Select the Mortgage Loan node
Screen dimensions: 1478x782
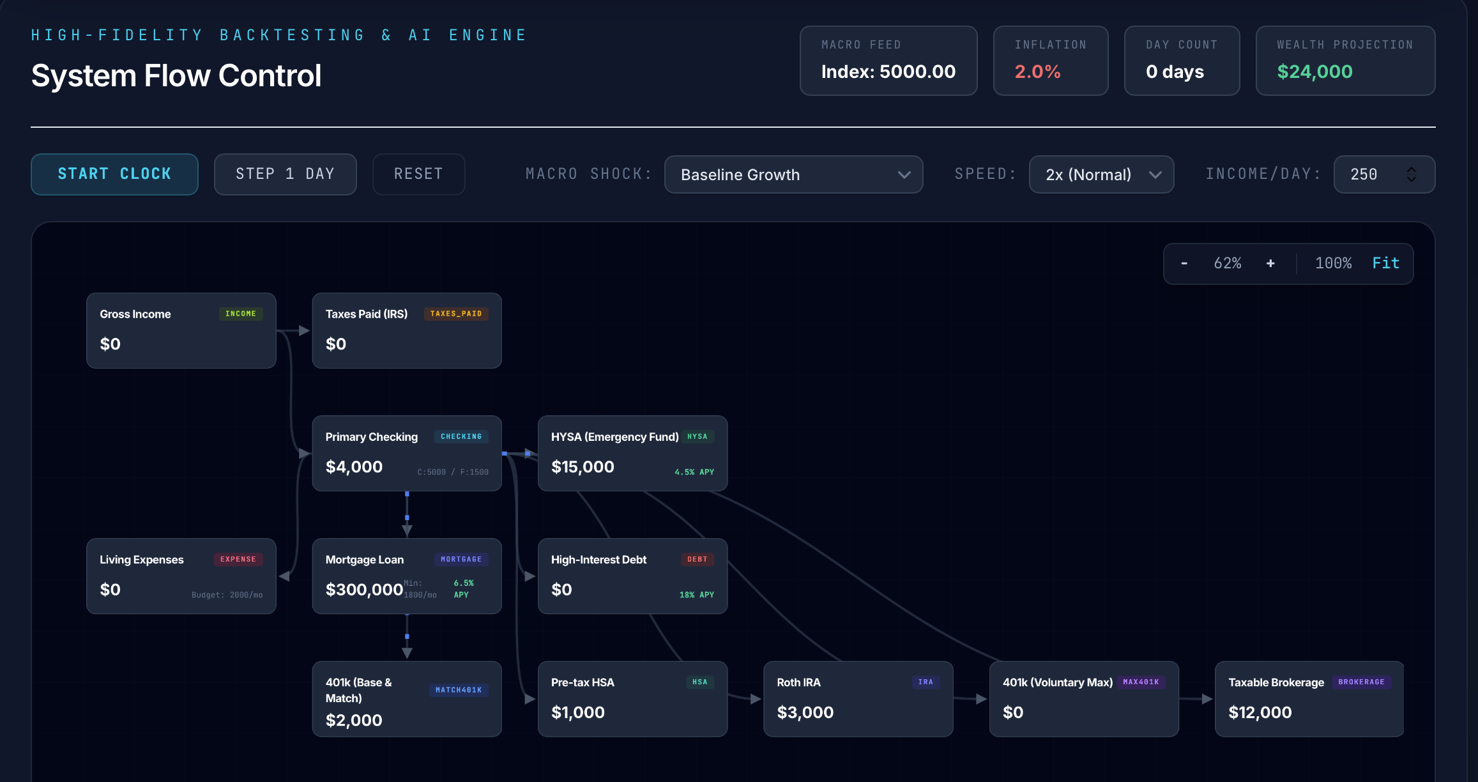[407, 576]
